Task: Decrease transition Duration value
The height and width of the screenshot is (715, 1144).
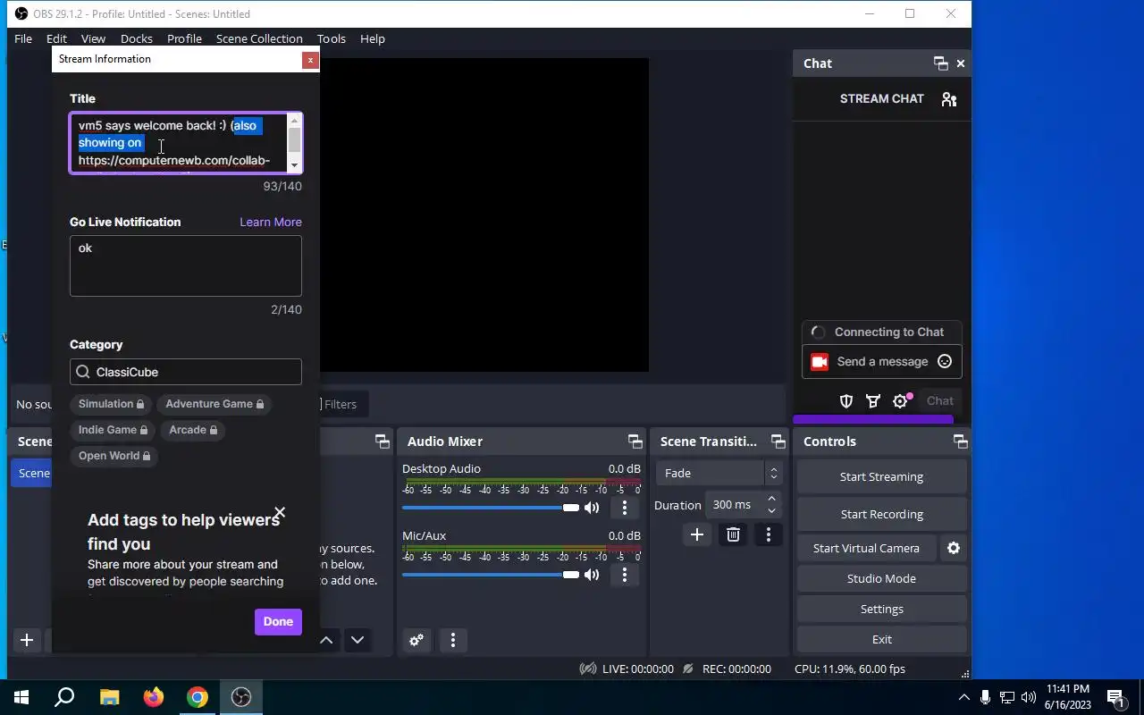Action: [x=772, y=511]
